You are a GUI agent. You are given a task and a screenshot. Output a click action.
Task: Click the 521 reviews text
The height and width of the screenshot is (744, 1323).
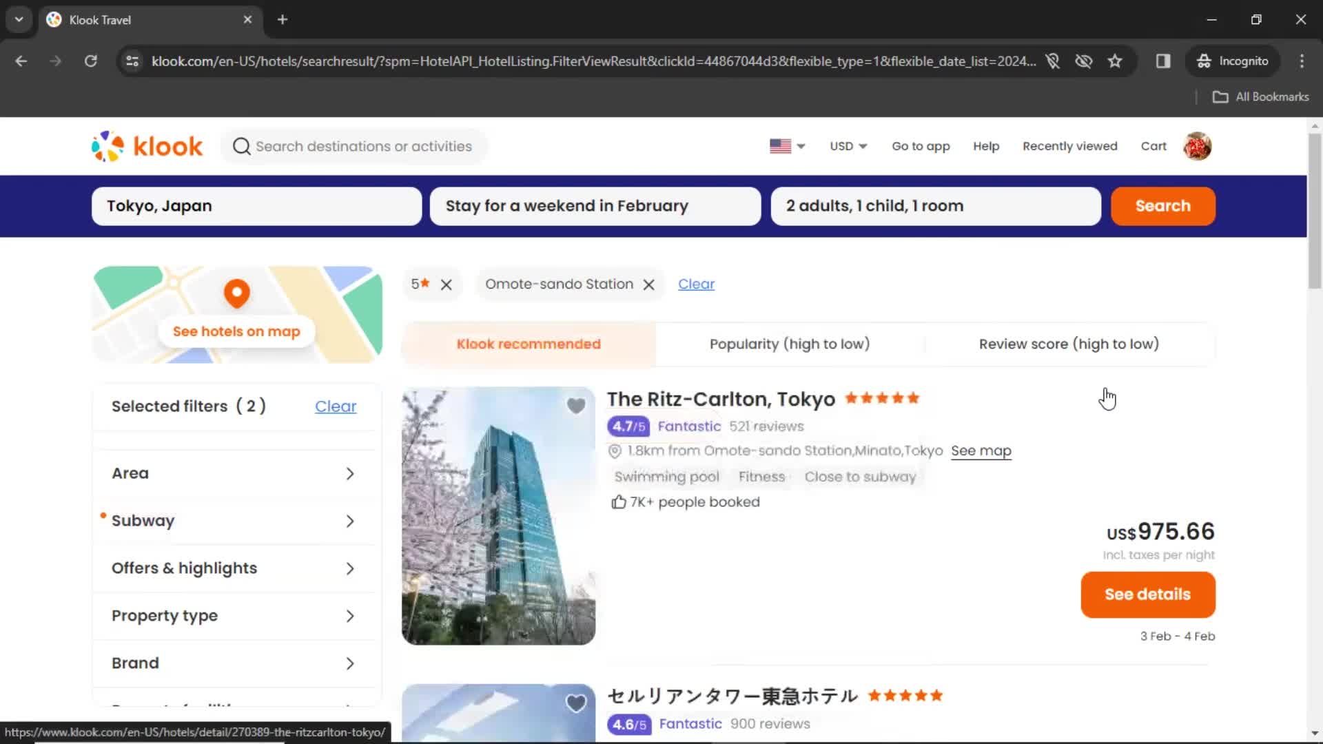tap(766, 426)
